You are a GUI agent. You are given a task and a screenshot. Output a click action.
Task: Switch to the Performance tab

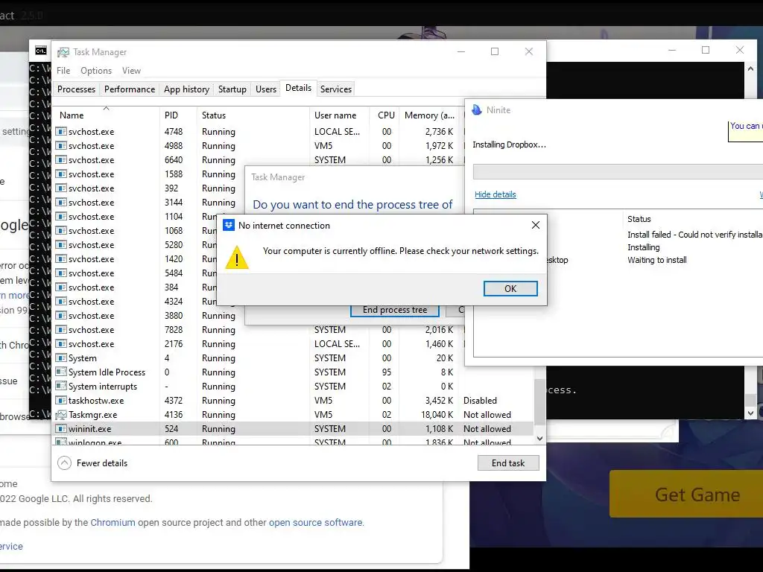130,89
